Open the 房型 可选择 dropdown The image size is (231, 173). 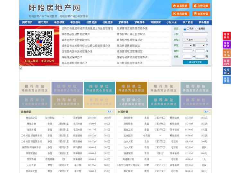pos(195,40)
